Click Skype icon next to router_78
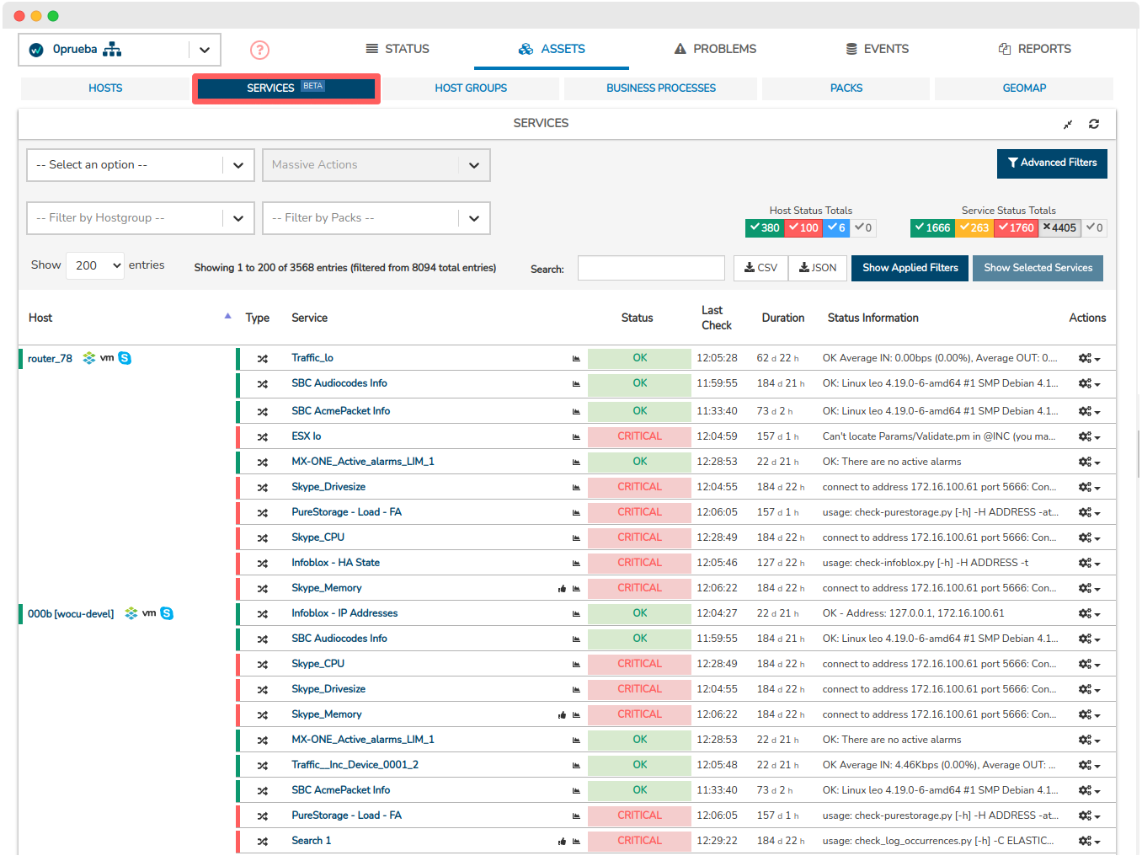The image size is (1142, 861). tap(125, 358)
